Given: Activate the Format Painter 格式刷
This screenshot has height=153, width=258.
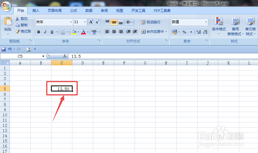Looking at the screenshot, I should coord(23,31).
